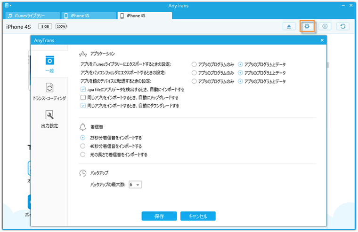358x232 pixels.
Task: Open the AnyTrans main menu icon
Action: (8, 6)
